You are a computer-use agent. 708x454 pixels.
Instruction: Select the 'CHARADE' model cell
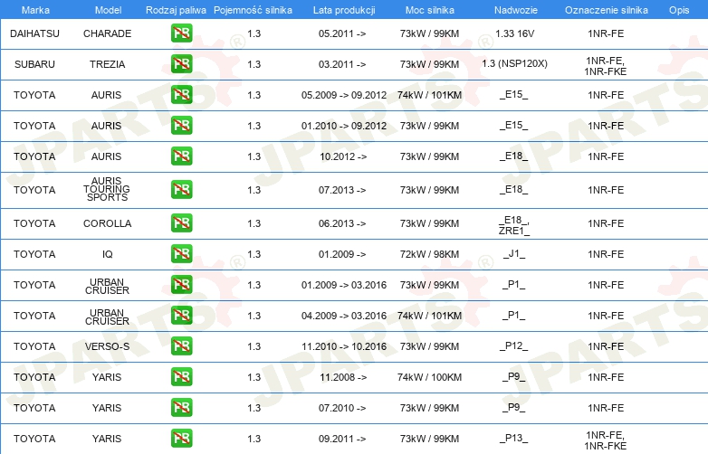click(108, 33)
